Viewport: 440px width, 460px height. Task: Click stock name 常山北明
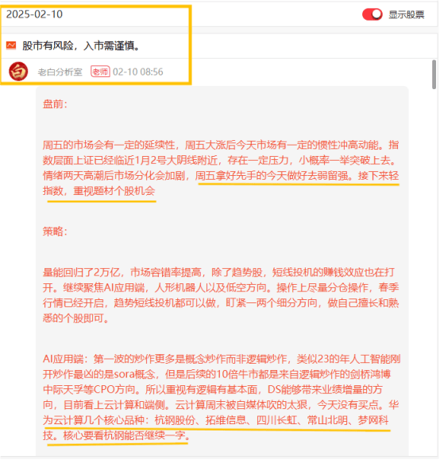[327, 420]
